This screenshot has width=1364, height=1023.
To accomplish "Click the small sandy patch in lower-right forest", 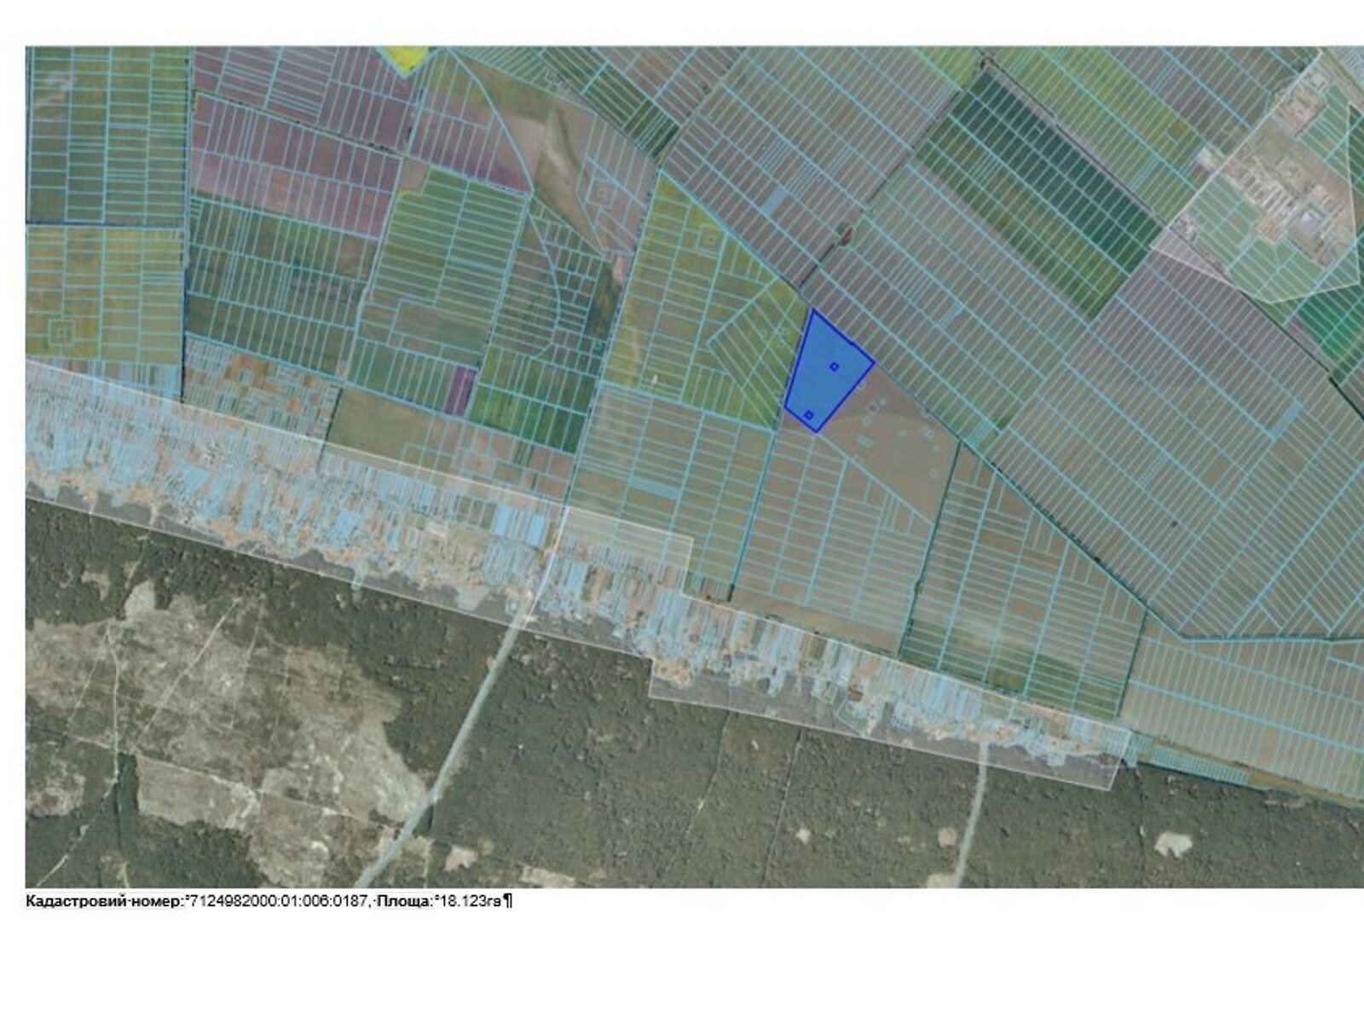I will tap(1172, 844).
